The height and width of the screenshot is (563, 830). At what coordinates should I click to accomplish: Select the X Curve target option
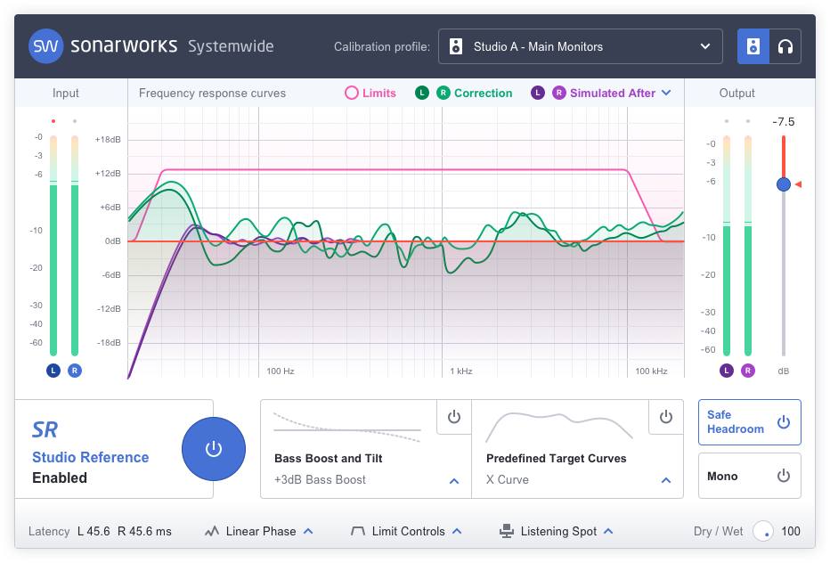point(517,480)
